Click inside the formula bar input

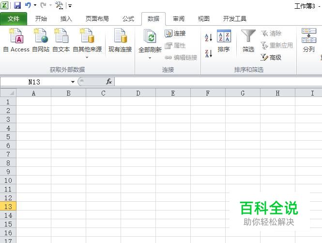pyautogui.click(x=218, y=81)
